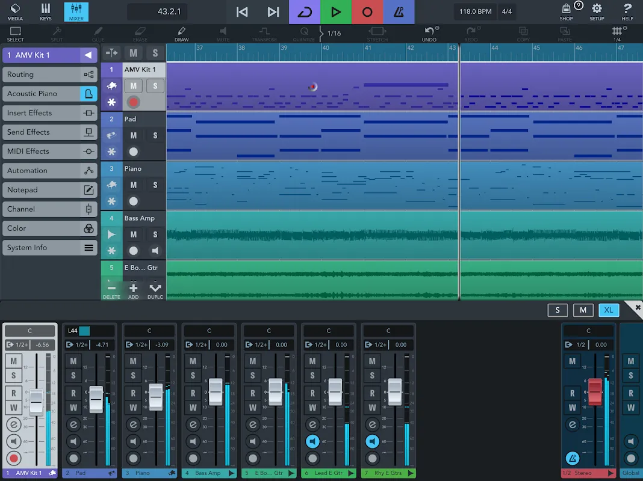Open the Media browser
Image resolution: width=643 pixels, height=481 pixels.
(15, 12)
